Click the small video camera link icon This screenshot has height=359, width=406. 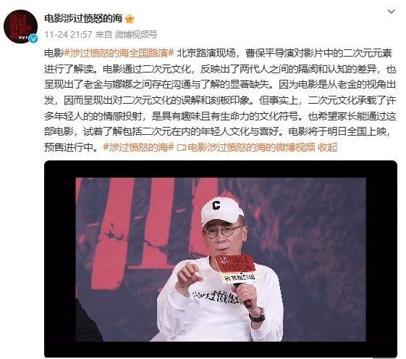coord(182,147)
